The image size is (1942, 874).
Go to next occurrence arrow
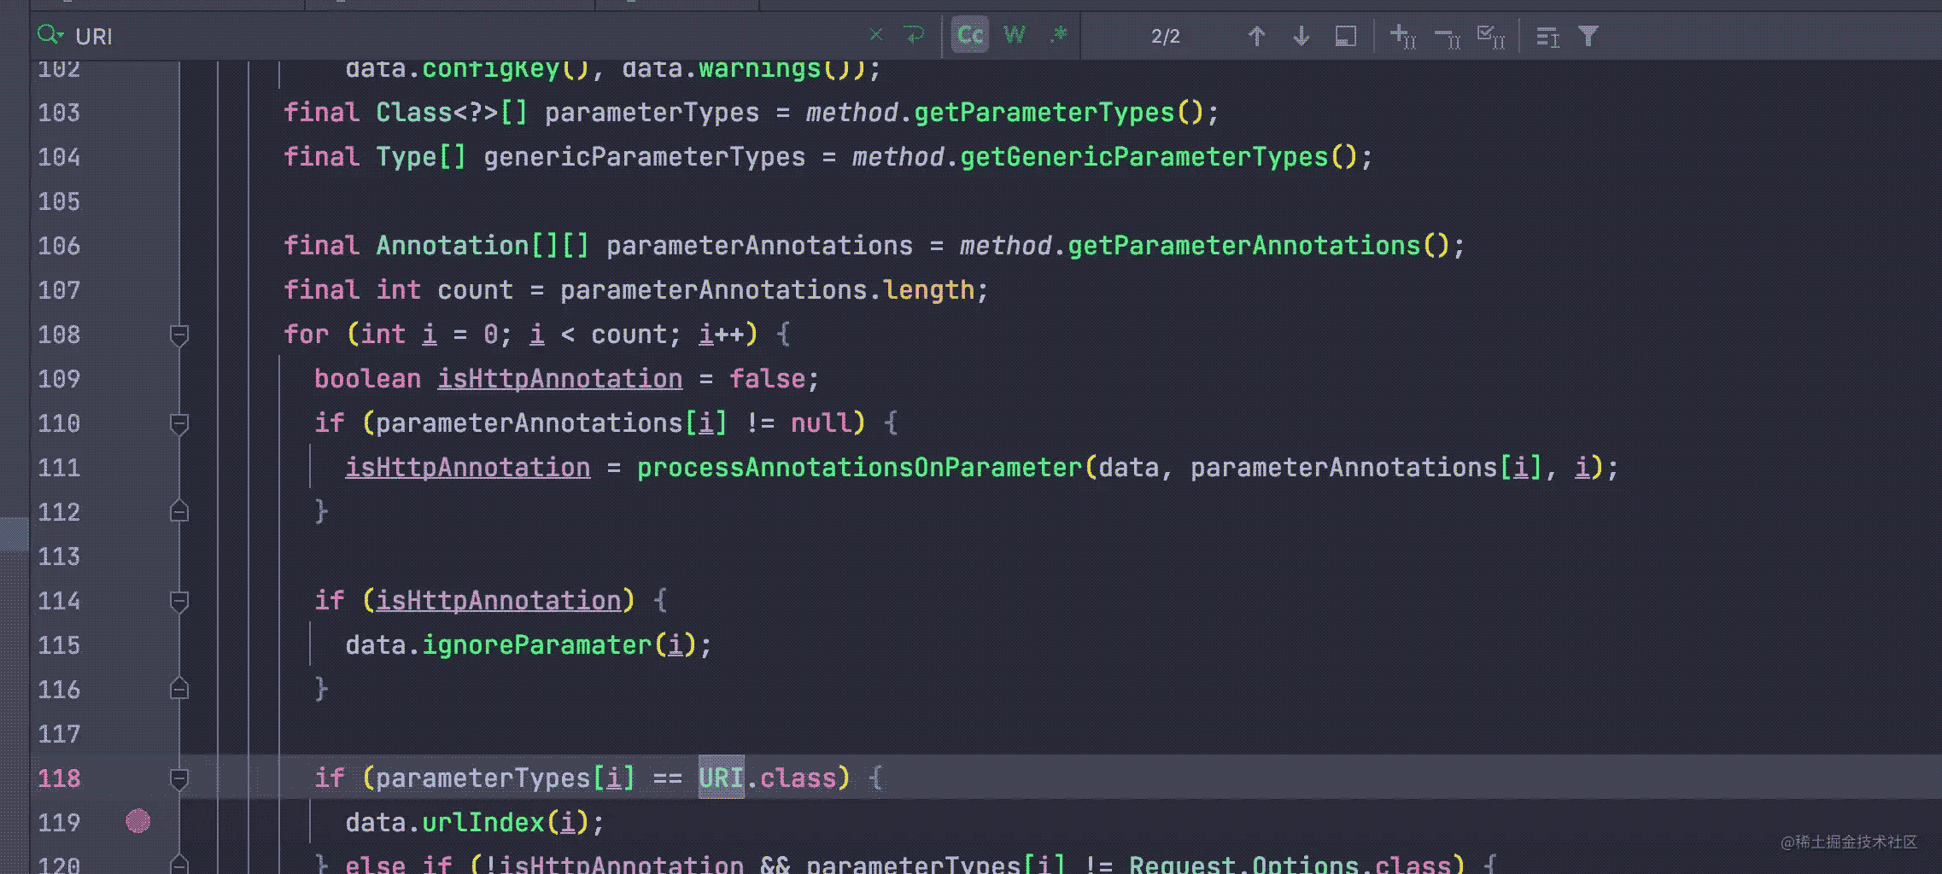(x=1301, y=36)
